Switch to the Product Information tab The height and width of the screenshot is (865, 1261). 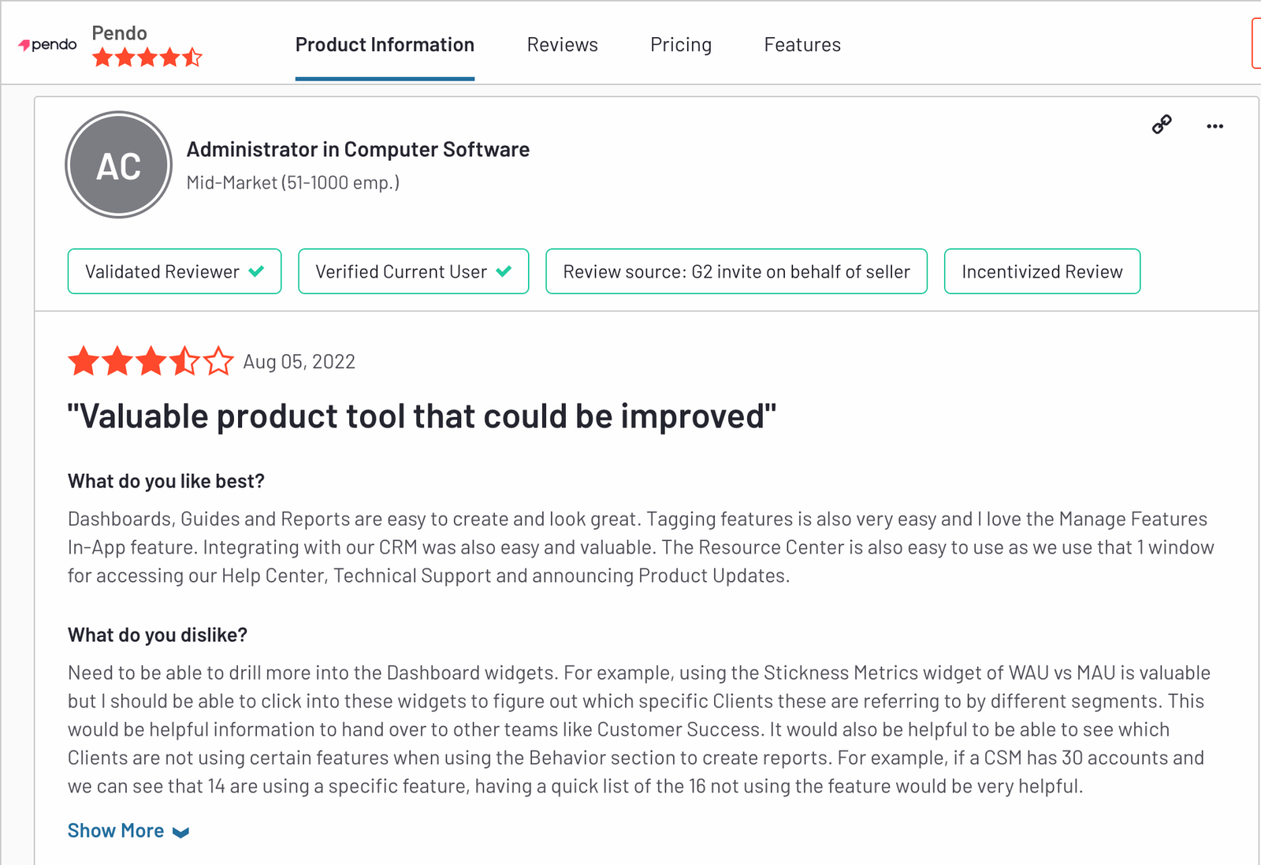(x=385, y=45)
